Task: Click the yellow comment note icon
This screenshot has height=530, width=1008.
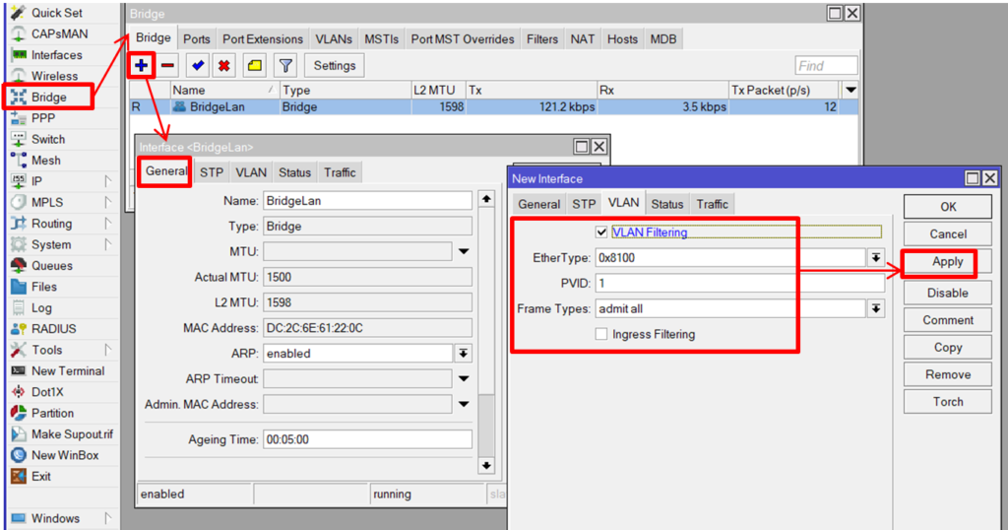Action: point(254,66)
